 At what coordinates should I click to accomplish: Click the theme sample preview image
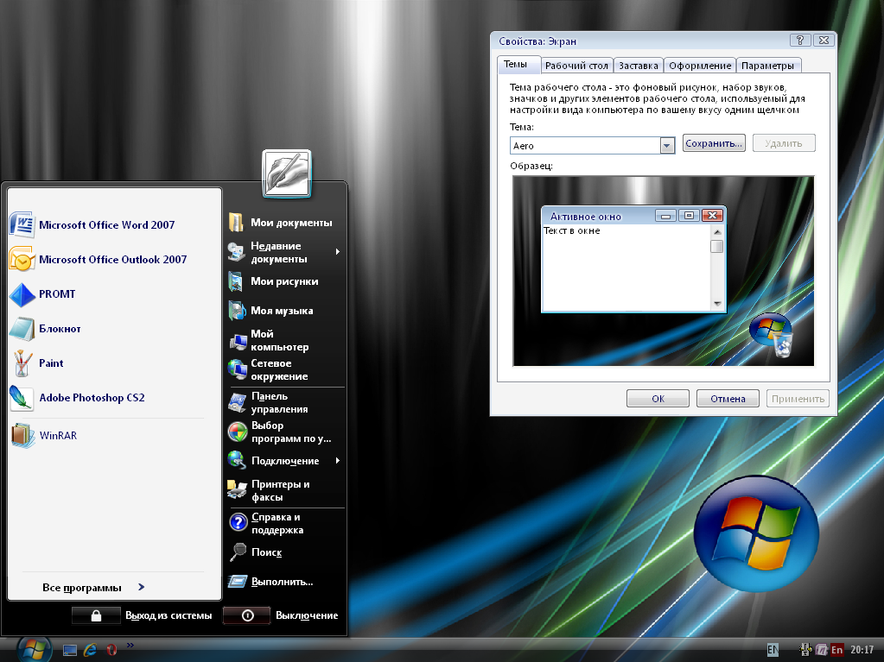[663, 271]
